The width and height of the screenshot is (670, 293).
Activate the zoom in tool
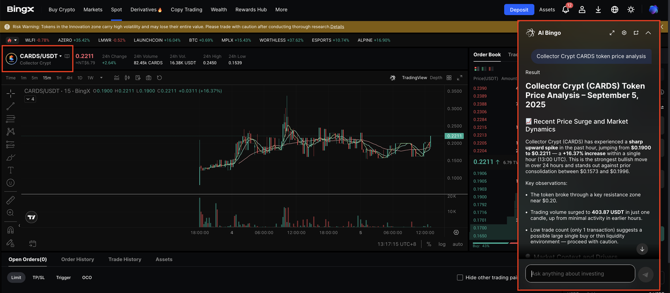pyautogui.click(x=10, y=212)
